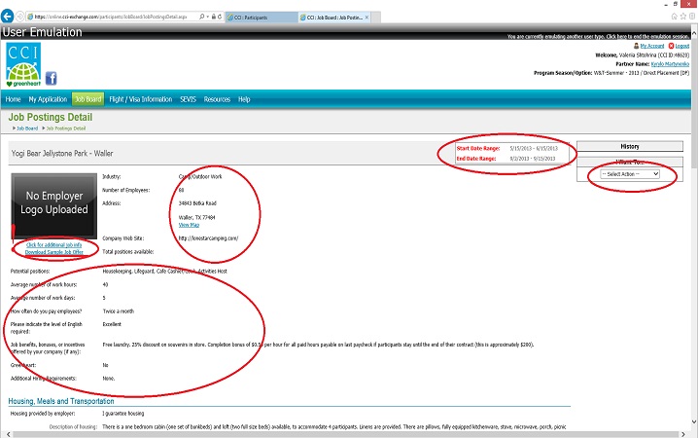Switch to CCI : Participants tab
Image resolution: width=698 pixels, height=438 pixels.
click(262, 18)
